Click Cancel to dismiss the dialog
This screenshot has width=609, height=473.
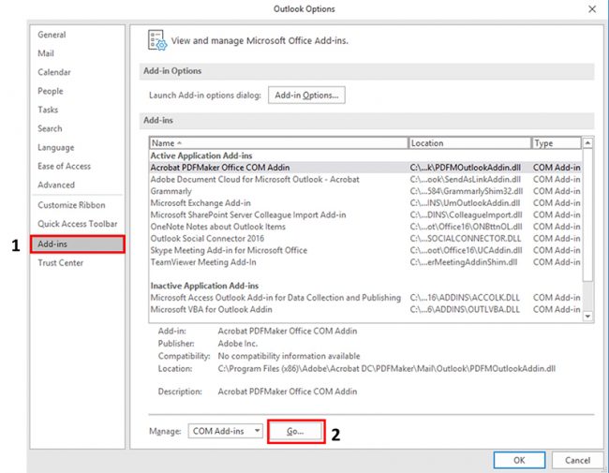(x=577, y=460)
